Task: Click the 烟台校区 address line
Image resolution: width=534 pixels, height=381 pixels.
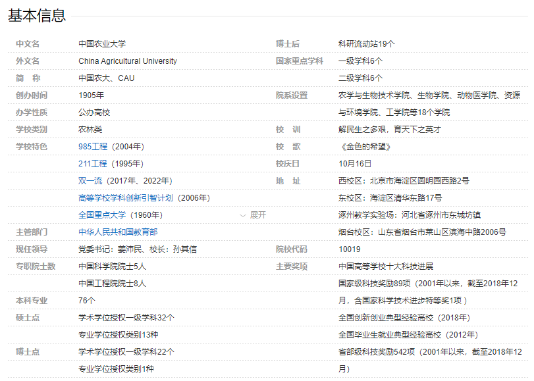Action: pos(422,232)
